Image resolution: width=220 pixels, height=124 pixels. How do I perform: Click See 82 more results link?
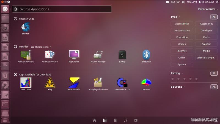(x=41, y=47)
